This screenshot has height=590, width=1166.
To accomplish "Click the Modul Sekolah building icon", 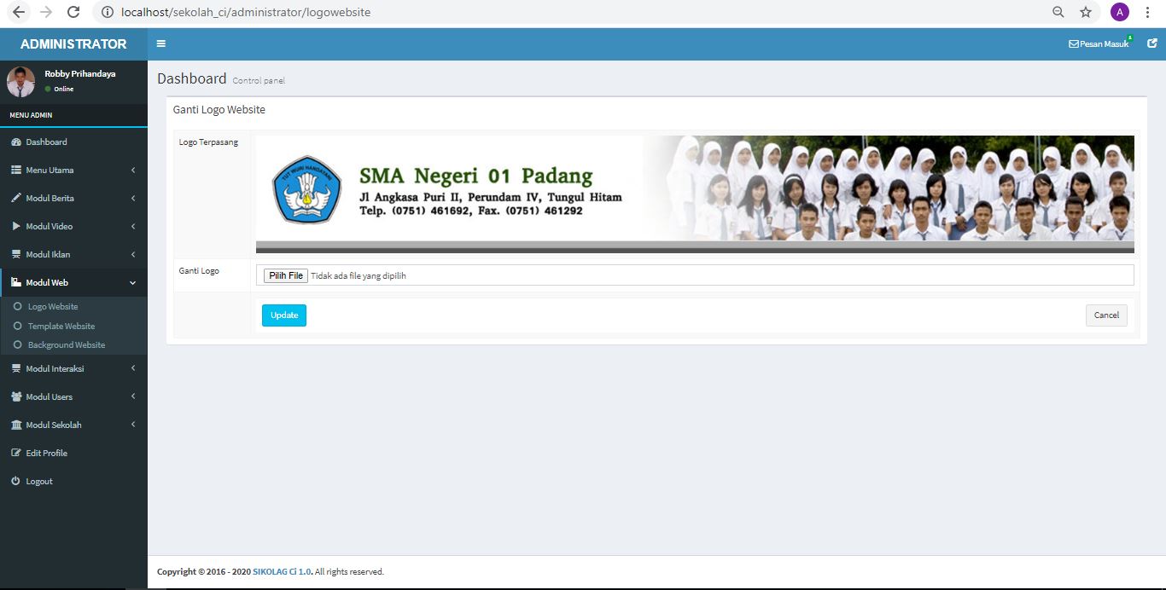I will 17,425.
